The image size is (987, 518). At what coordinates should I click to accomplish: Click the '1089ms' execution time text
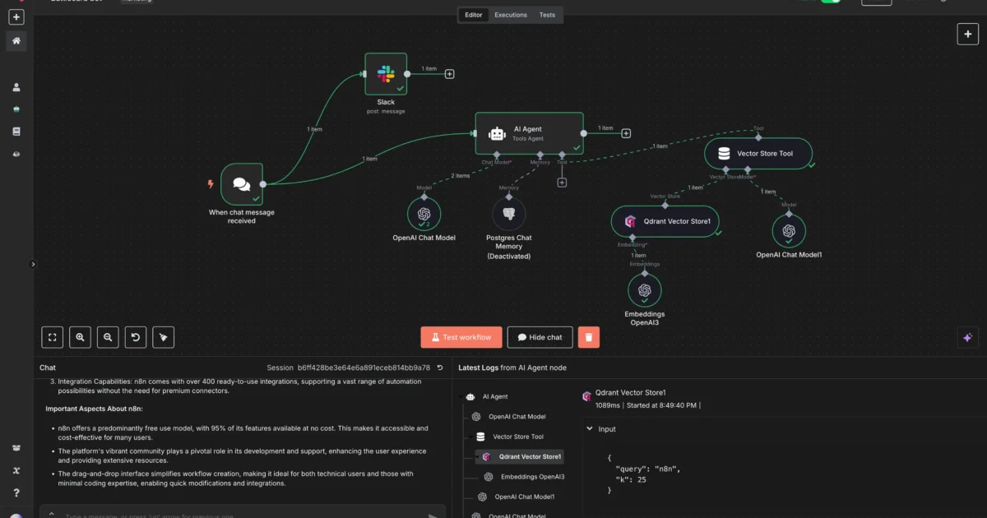point(609,405)
